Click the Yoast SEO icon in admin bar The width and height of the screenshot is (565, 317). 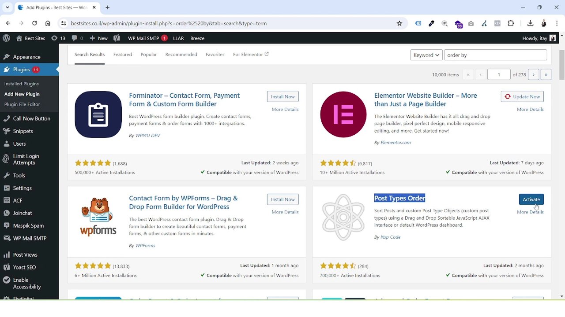coord(117,38)
